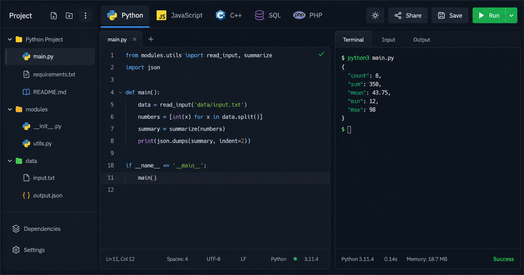
Task: Click the "mean": 43.75 terminal output line
Action: 369,93
